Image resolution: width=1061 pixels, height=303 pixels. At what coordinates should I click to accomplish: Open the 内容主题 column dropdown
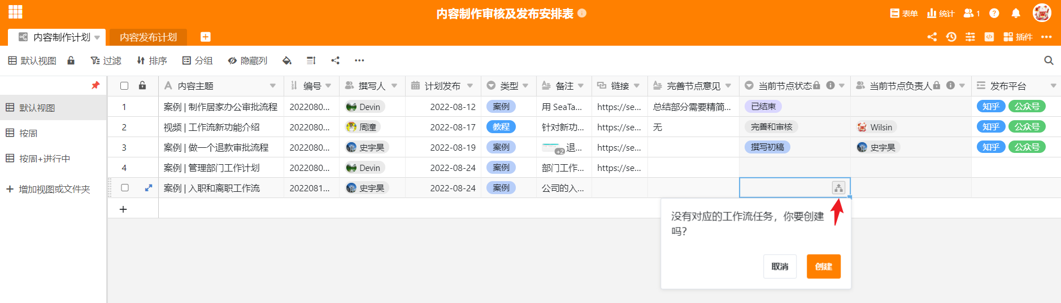pyautogui.click(x=273, y=86)
